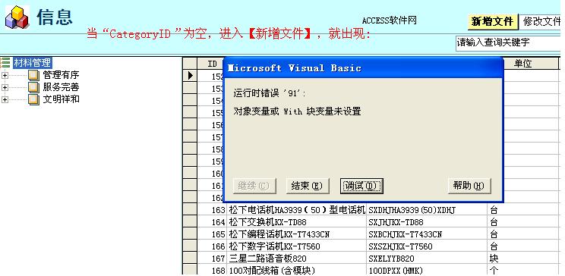The width and height of the screenshot is (565, 276).
Task: Open the 新增文件 tab
Action: coord(493,21)
